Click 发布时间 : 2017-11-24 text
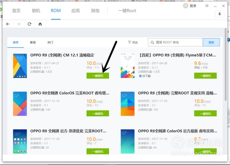Screen dimensions: 230x165 153,101
